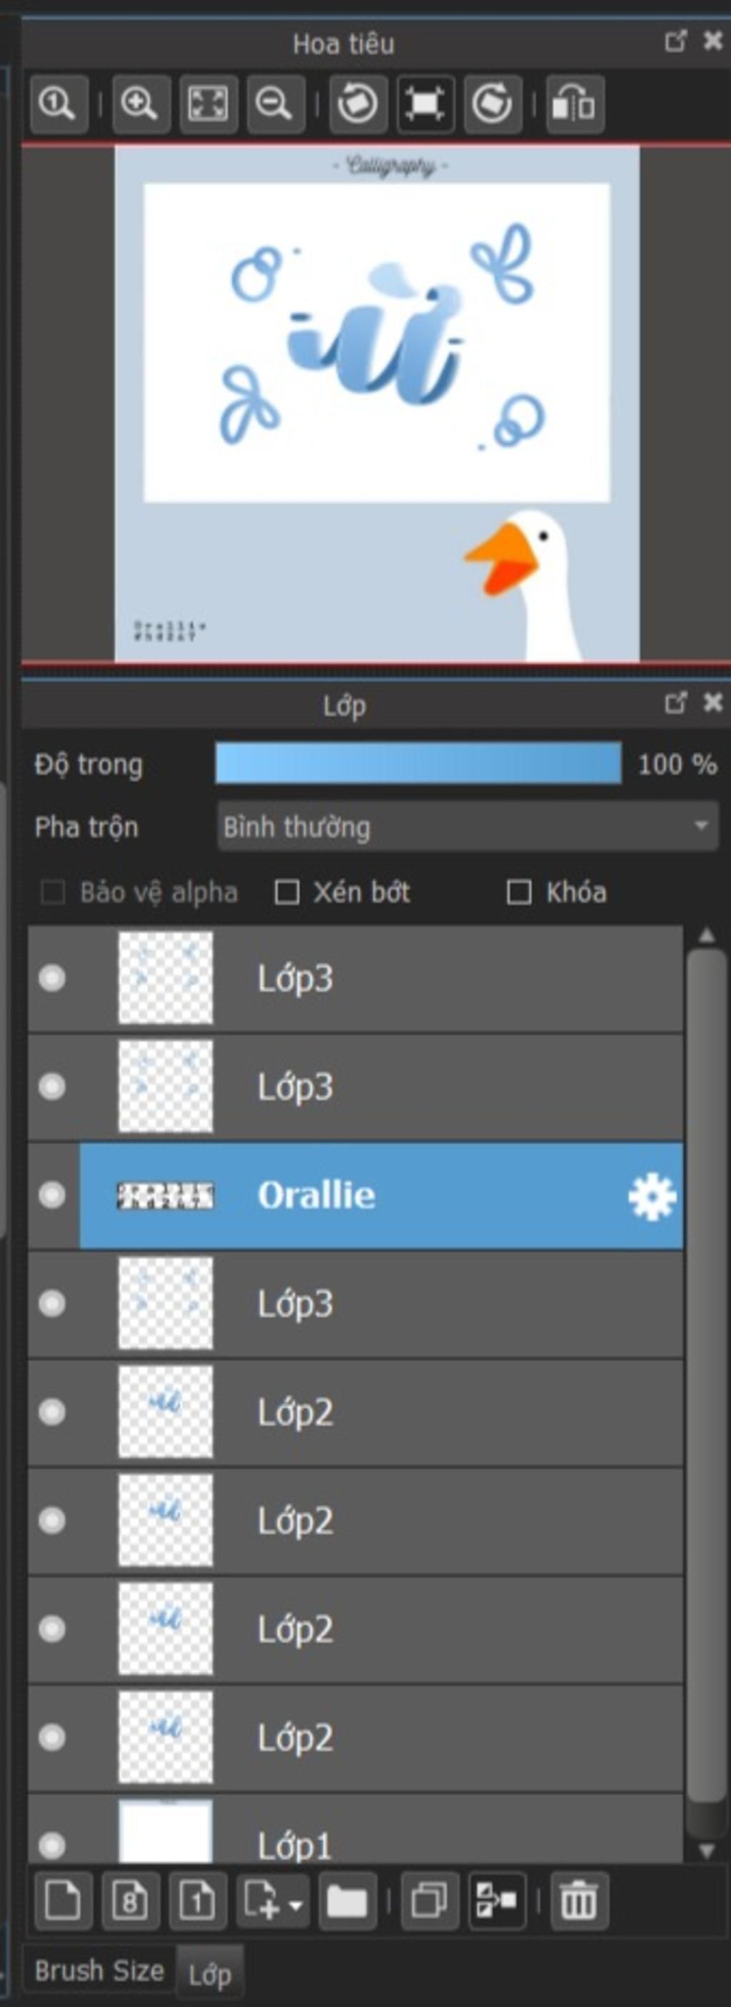Add a new layer folder
Image resolution: width=731 pixels, height=2007 pixels.
[347, 1901]
